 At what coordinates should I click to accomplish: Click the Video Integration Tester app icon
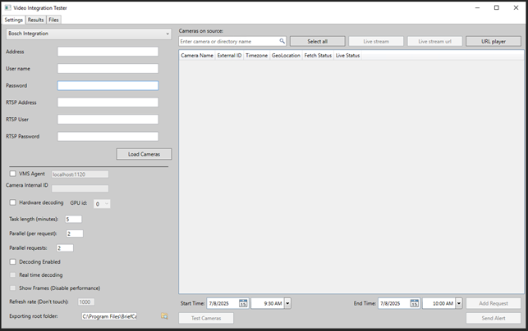[x=7, y=7]
